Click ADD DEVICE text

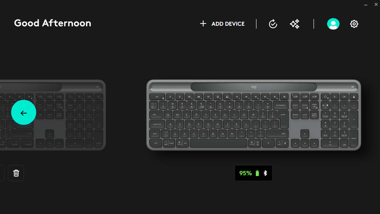tap(228, 24)
